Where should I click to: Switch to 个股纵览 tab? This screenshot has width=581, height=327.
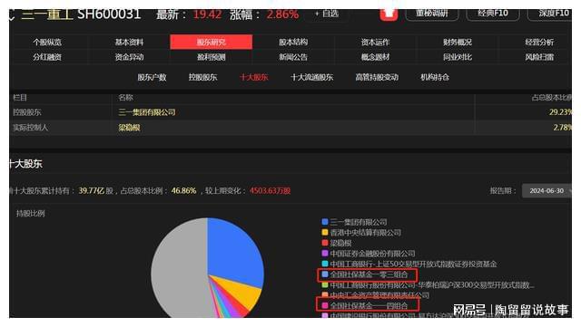click(47, 43)
